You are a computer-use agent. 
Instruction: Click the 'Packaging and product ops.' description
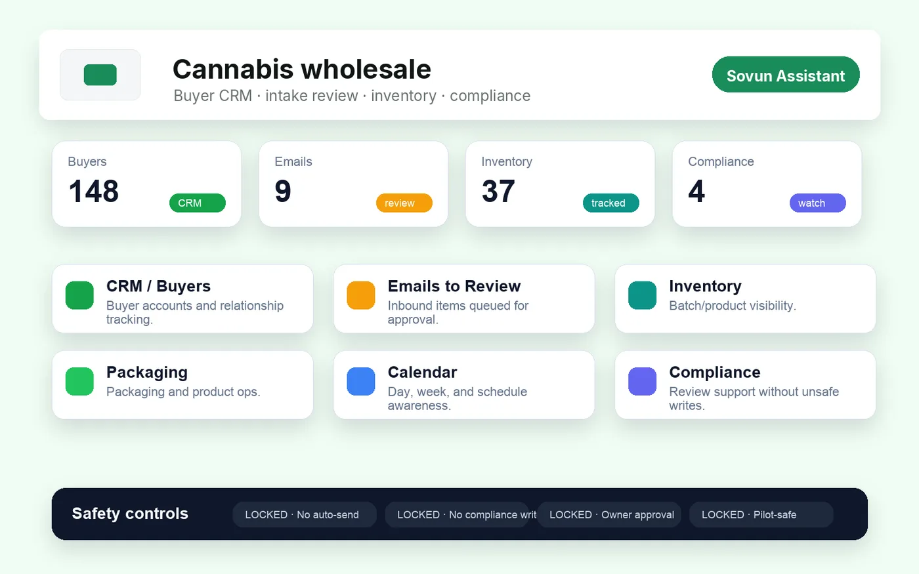tap(183, 392)
